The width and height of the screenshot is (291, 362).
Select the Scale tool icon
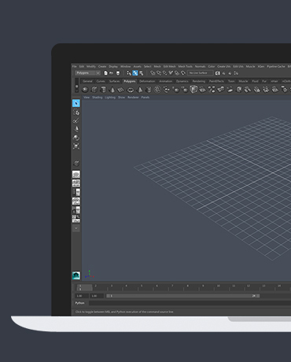tap(76, 146)
